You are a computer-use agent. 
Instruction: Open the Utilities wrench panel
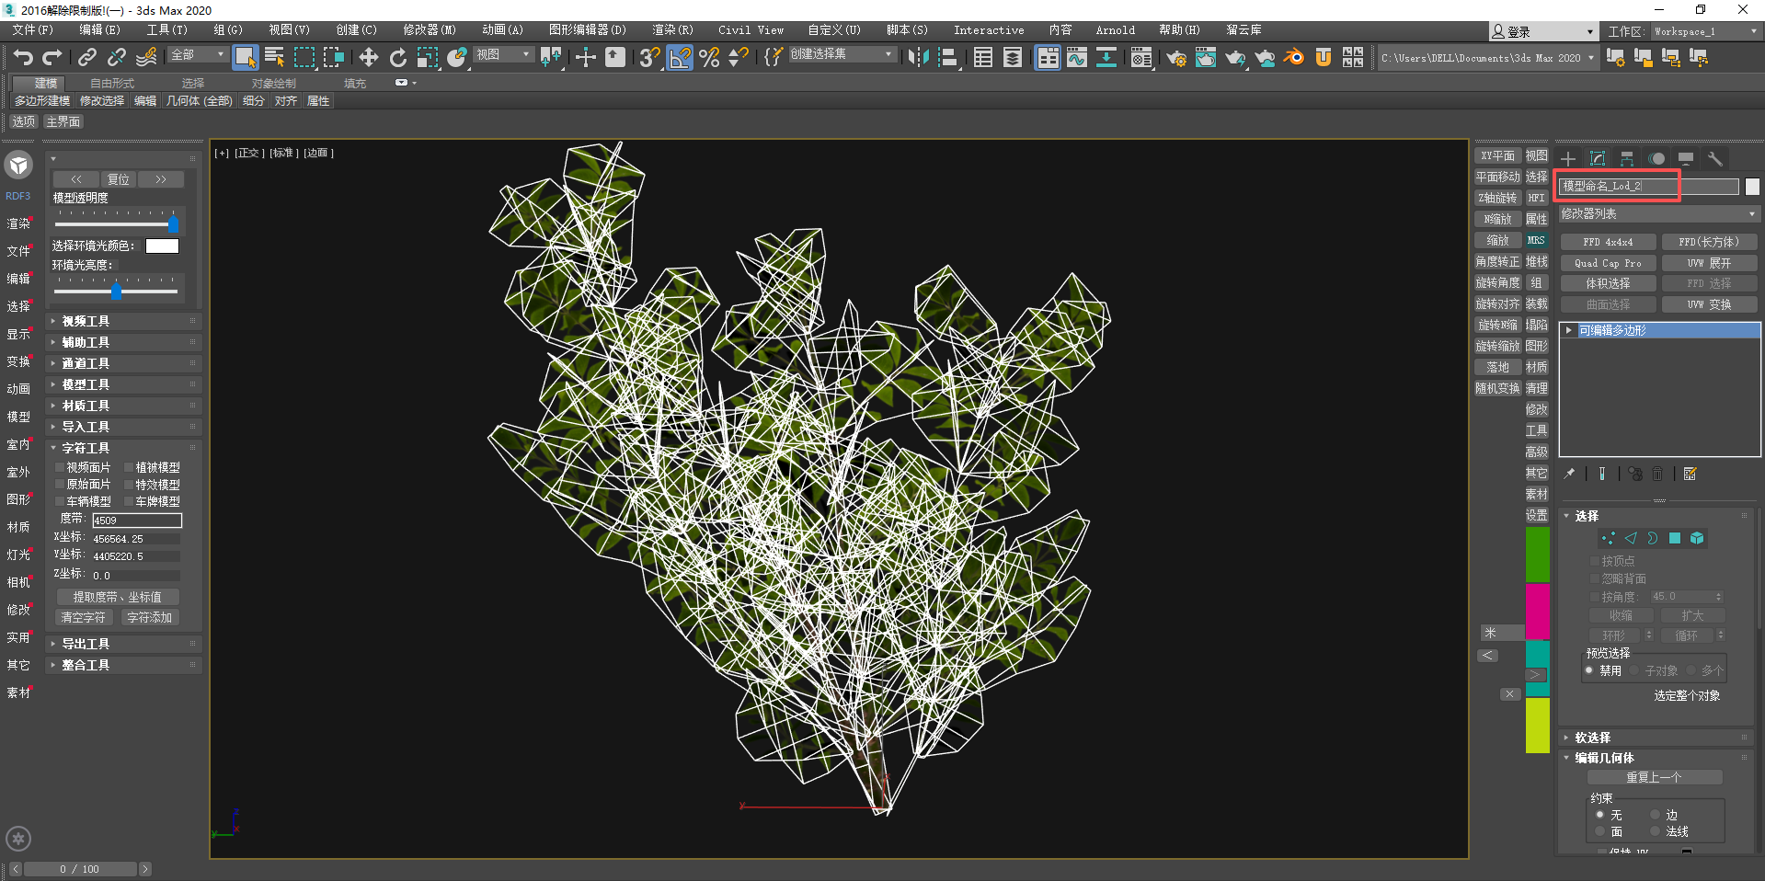(x=1714, y=159)
